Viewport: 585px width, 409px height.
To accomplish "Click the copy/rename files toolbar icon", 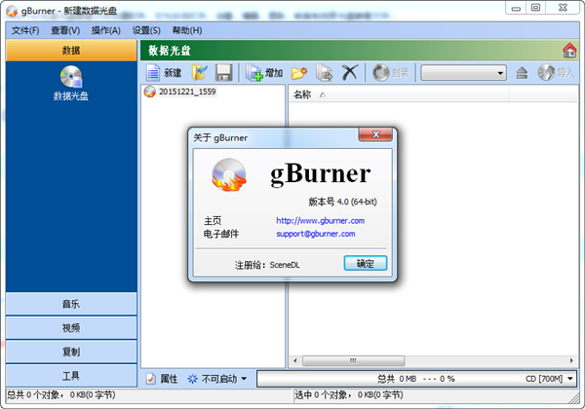I will tap(325, 73).
